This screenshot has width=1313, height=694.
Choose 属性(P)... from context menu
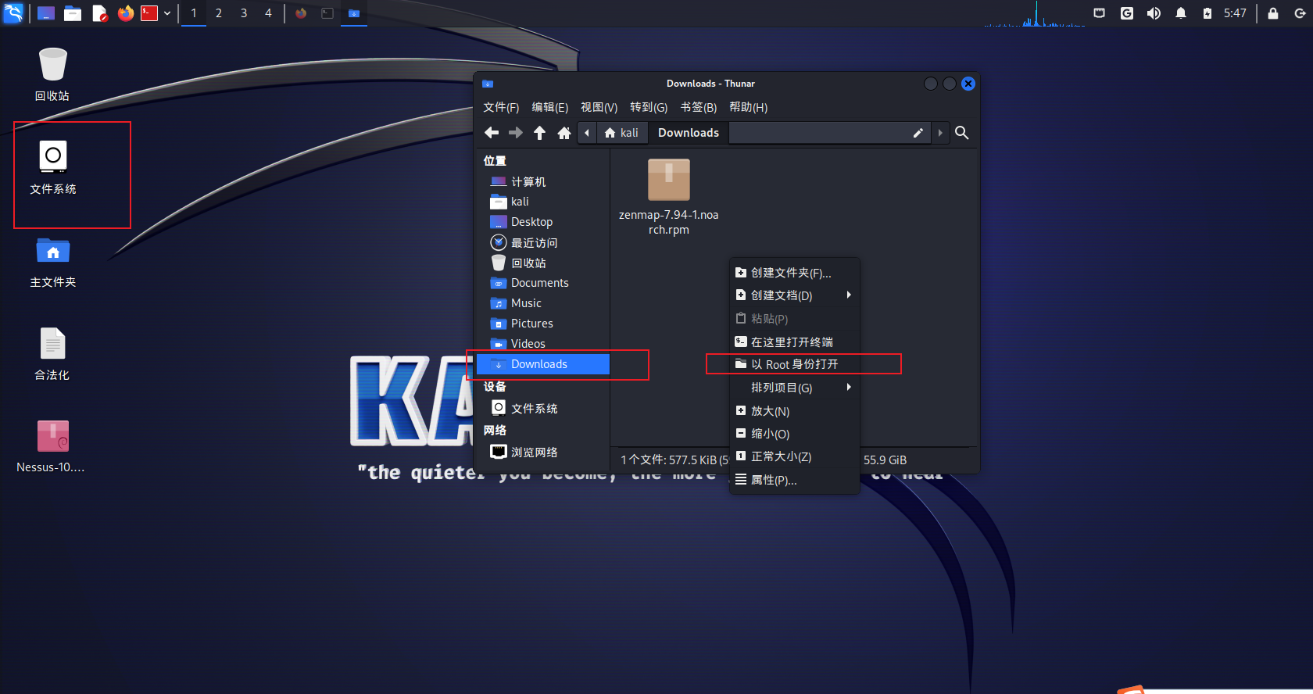(794, 480)
